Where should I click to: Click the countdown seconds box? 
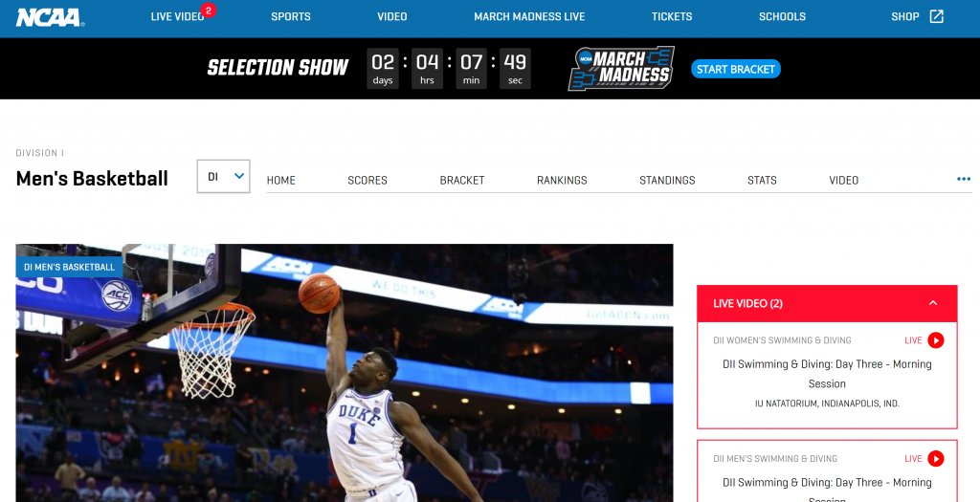[515, 69]
